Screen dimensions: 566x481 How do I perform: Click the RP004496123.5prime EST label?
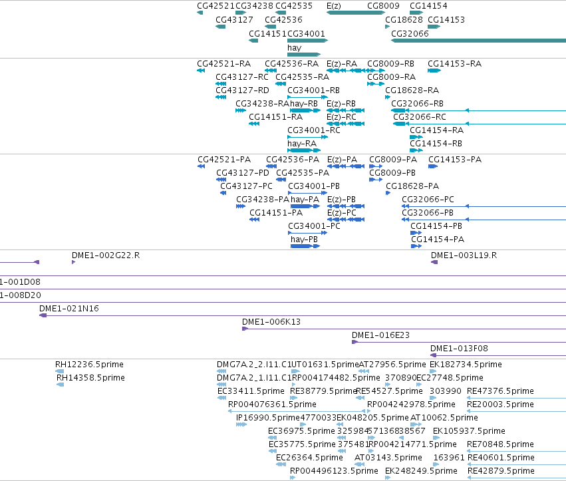pyautogui.click(x=334, y=471)
